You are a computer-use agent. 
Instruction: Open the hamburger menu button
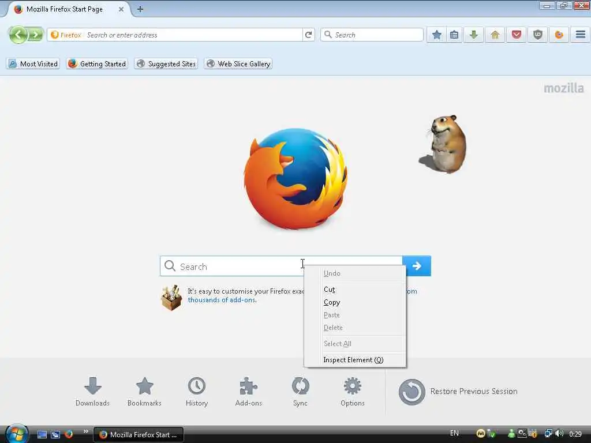click(581, 35)
